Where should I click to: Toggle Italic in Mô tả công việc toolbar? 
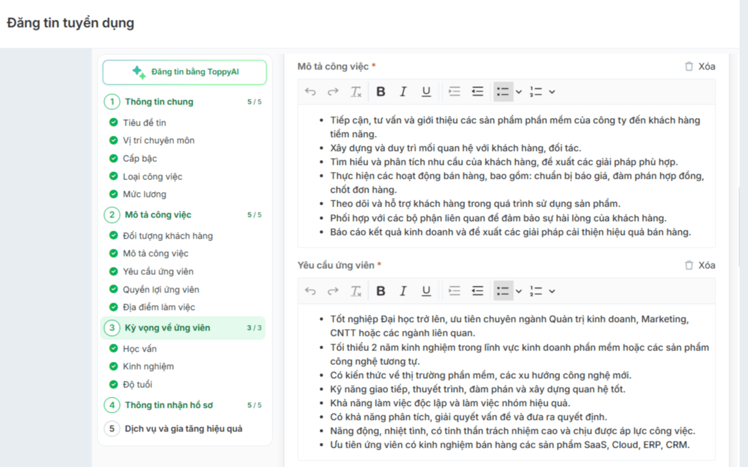pyautogui.click(x=403, y=92)
